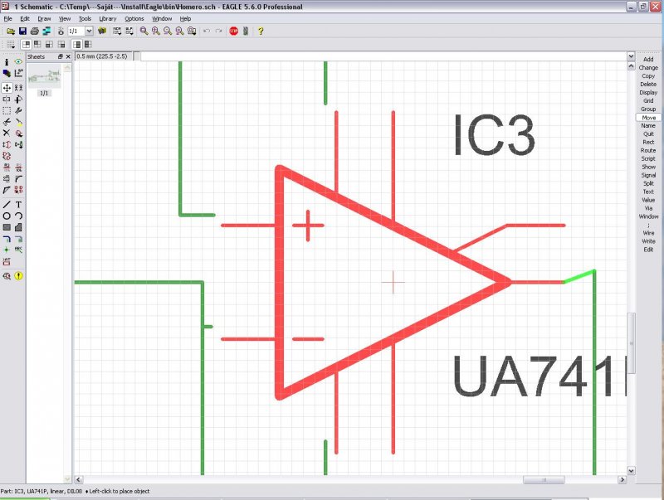Open the sheet selector 1/1 dropdown

click(89, 31)
